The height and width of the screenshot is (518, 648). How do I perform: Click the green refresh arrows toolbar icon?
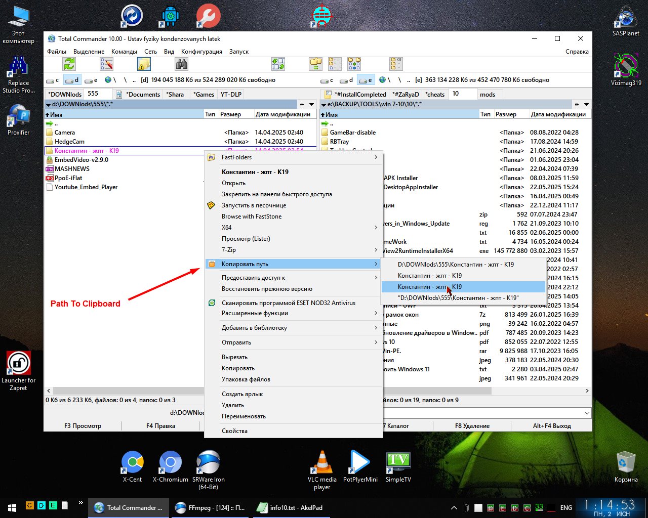[69, 64]
